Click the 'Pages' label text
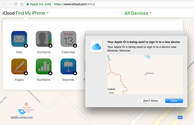 coord(19,80)
